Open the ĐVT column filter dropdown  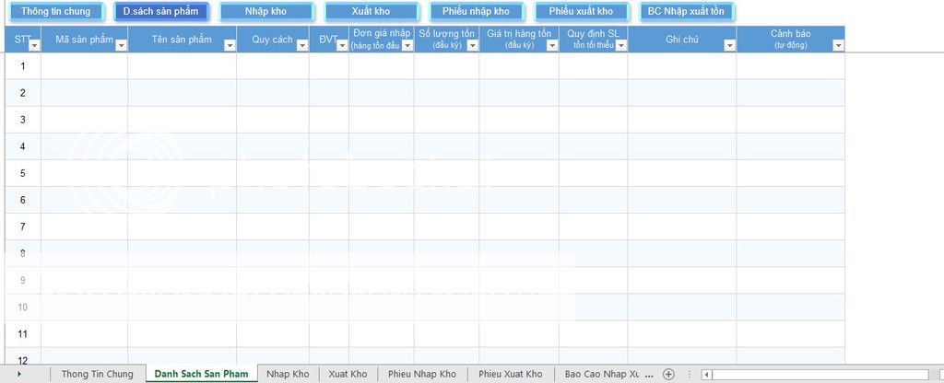[341, 45]
